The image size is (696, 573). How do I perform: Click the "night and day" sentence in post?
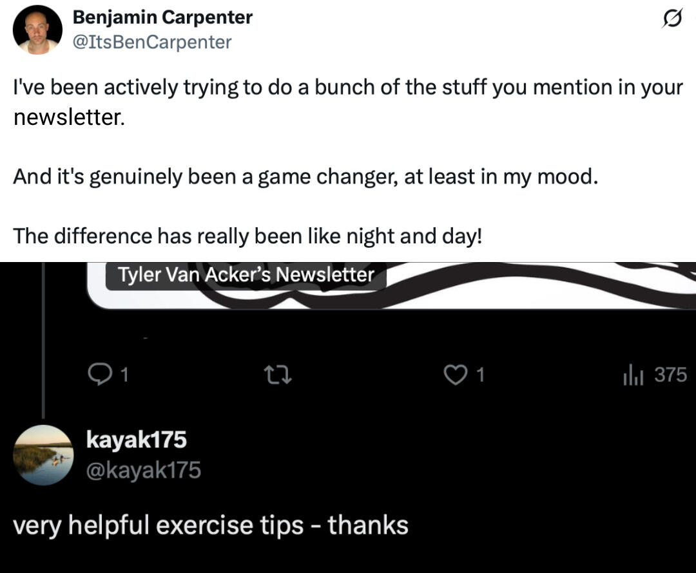pos(247,236)
